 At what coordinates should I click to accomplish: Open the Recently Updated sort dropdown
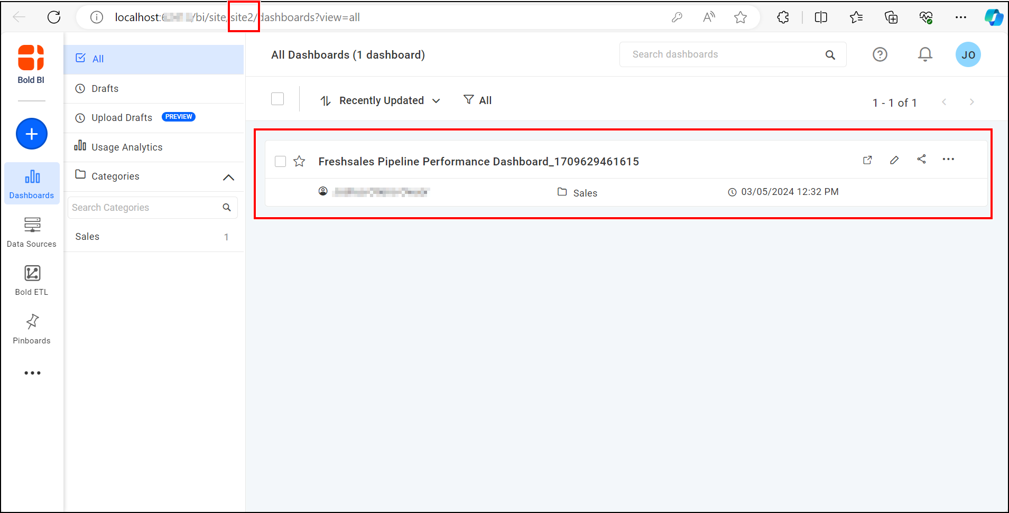[x=381, y=100]
